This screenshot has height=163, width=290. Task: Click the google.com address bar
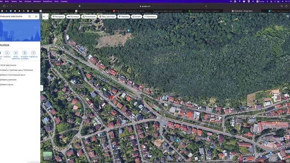[145, 6]
